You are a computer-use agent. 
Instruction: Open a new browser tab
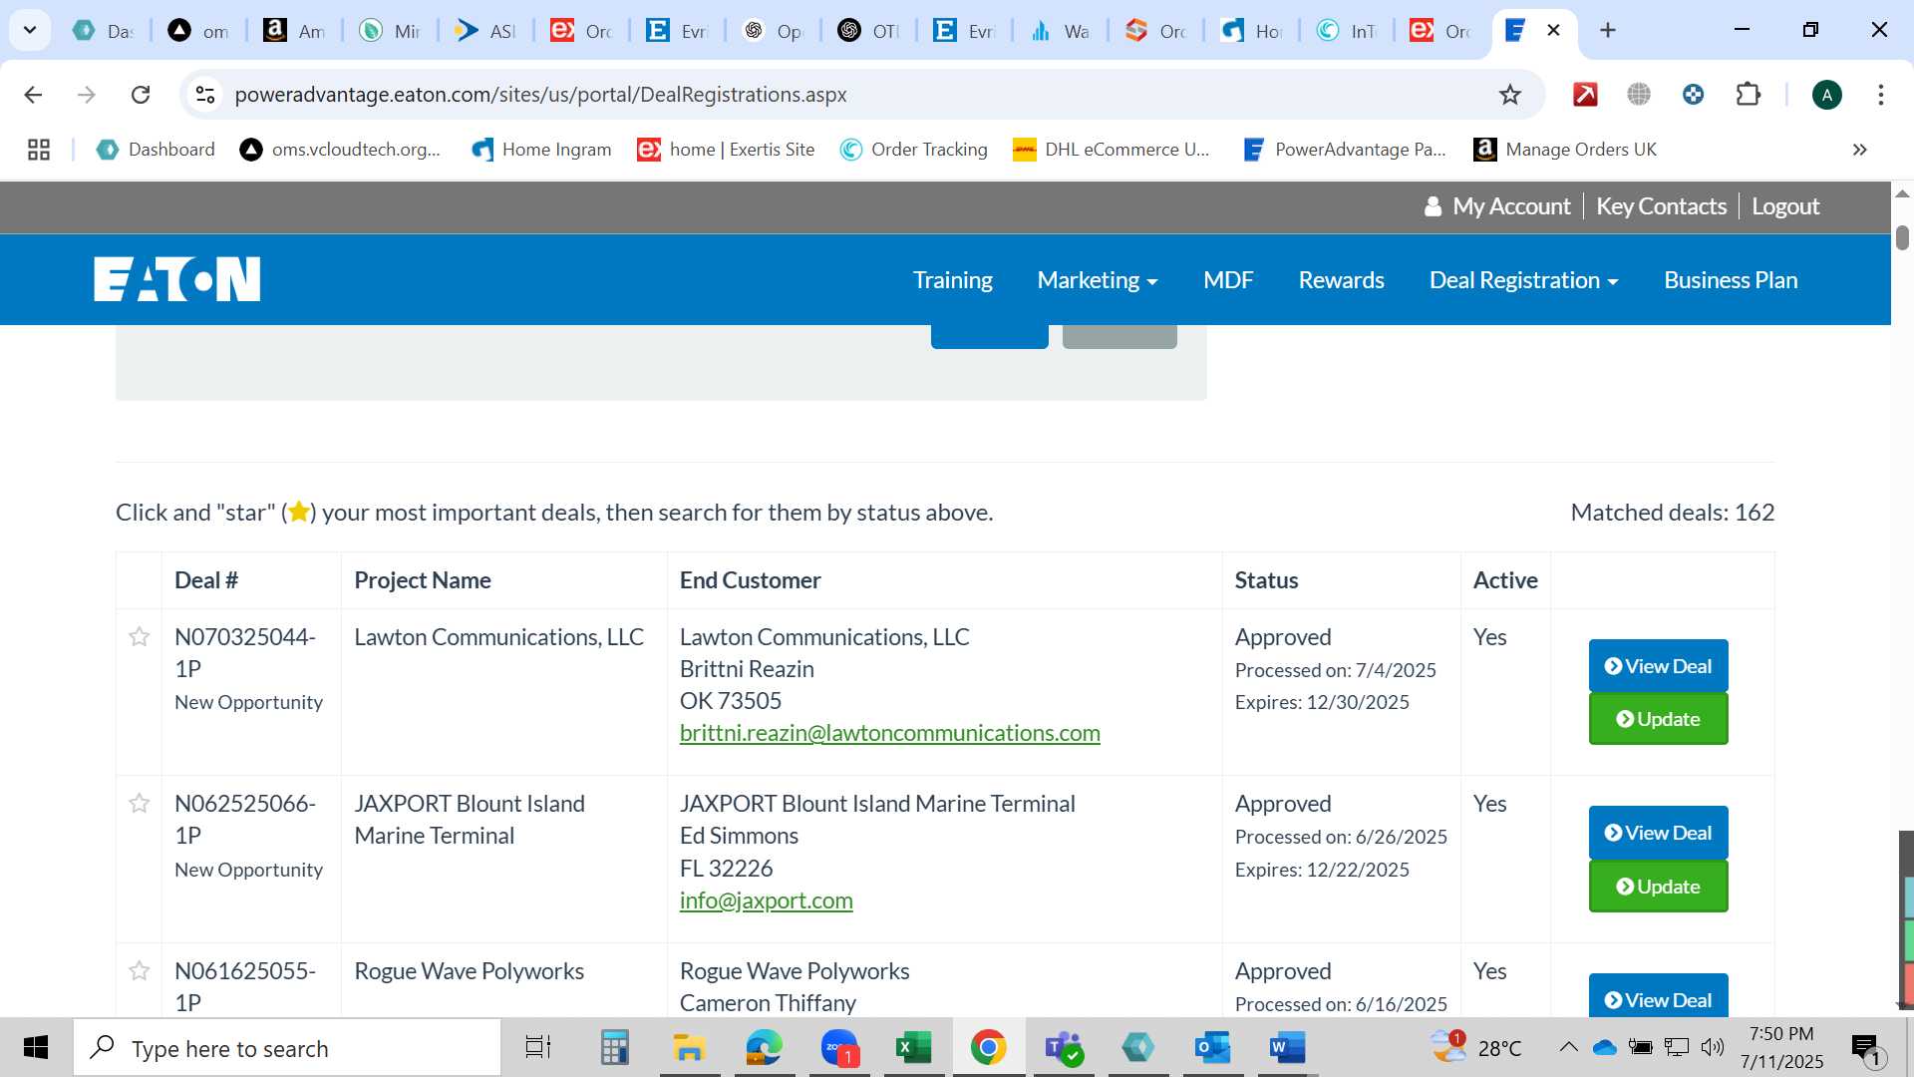1607,30
